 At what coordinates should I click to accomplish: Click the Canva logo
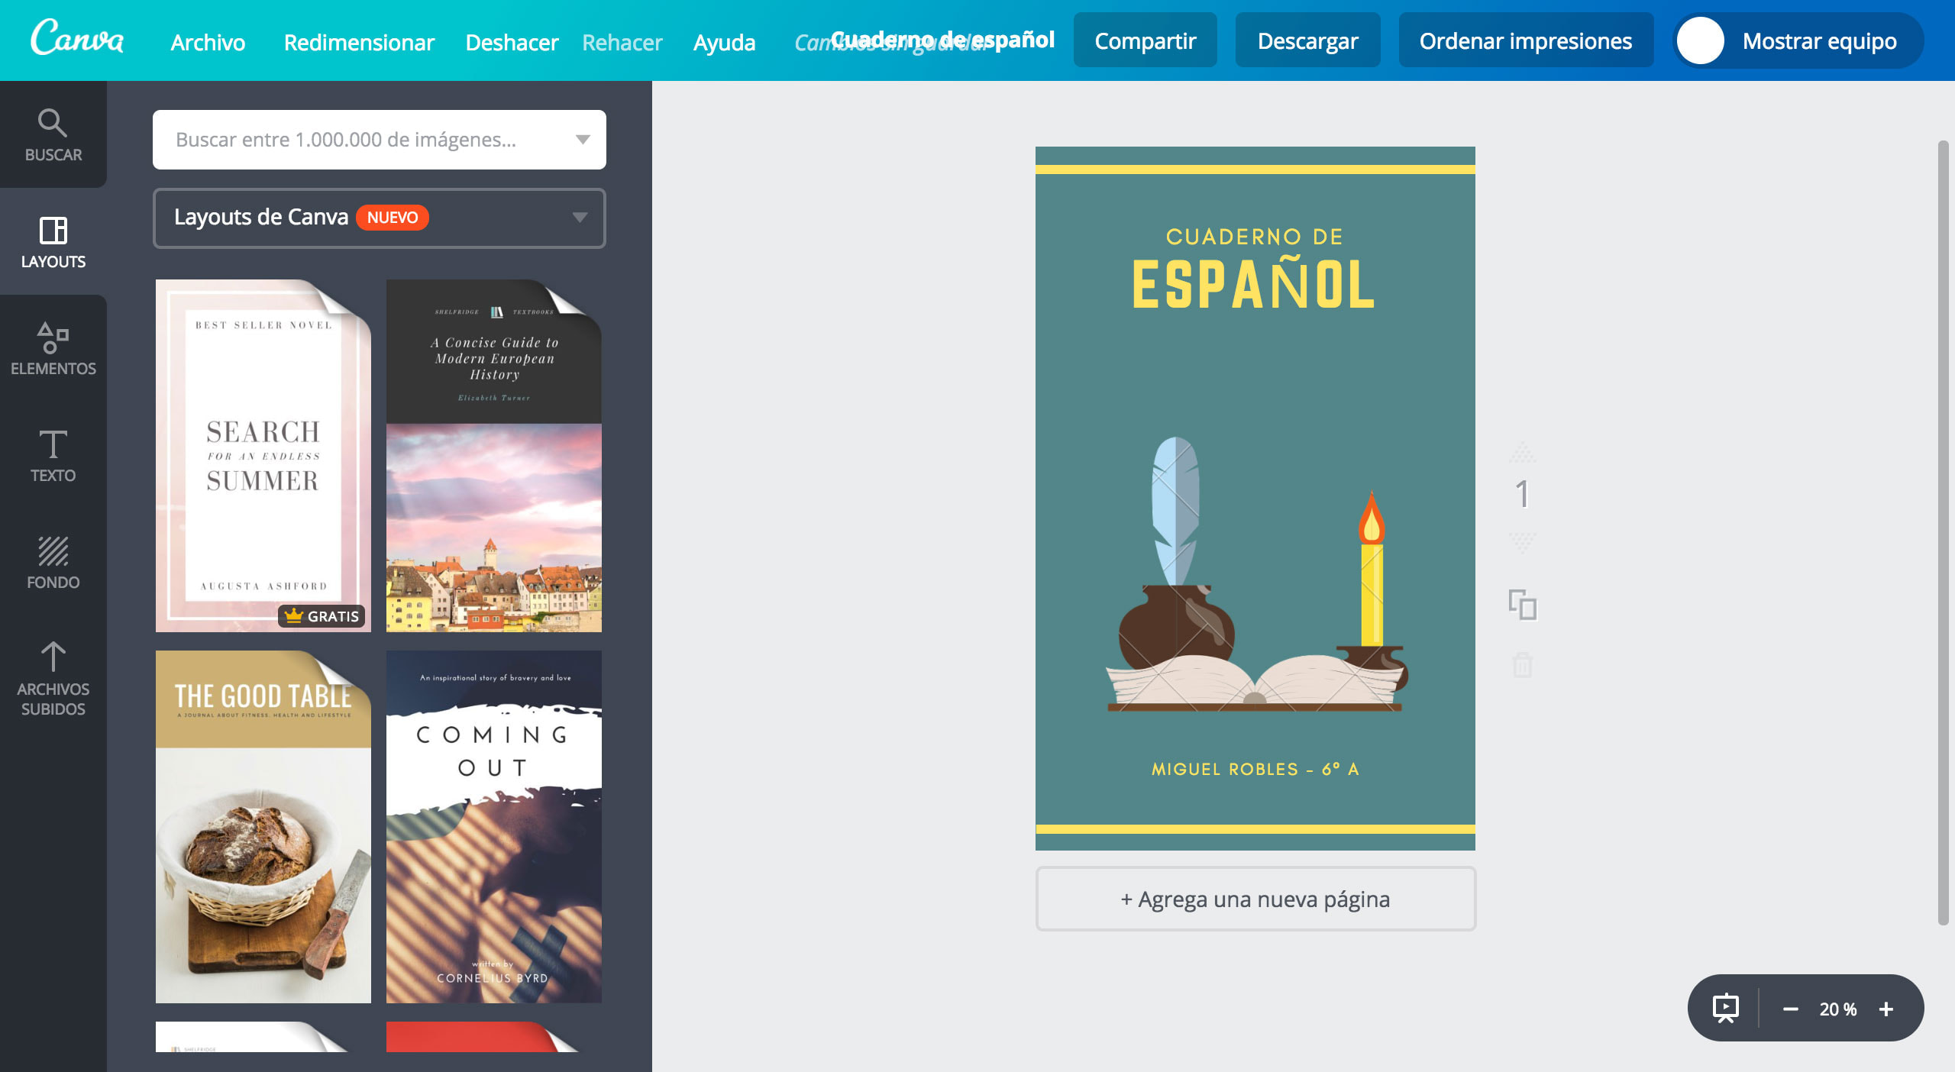(x=77, y=37)
